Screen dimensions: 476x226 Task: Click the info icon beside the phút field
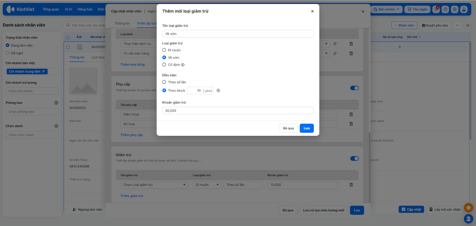218,91
